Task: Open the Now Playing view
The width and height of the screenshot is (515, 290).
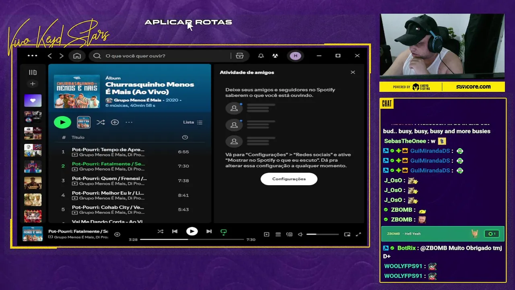Action: click(266, 234)
